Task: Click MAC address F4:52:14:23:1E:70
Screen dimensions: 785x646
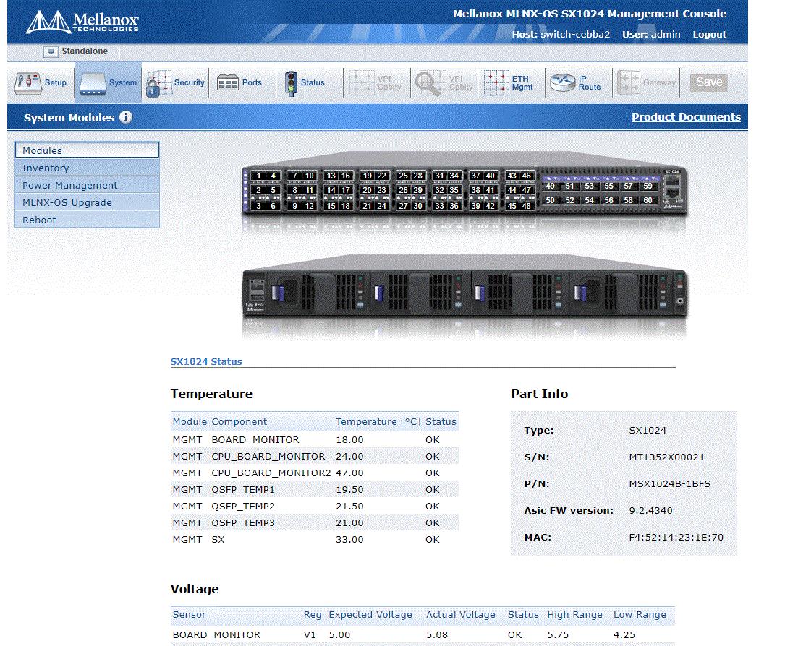Action: 676,537
